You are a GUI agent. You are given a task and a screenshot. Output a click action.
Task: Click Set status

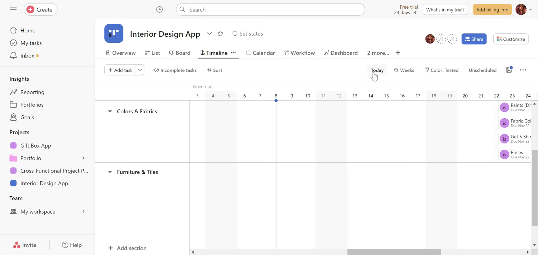(248, 34)
